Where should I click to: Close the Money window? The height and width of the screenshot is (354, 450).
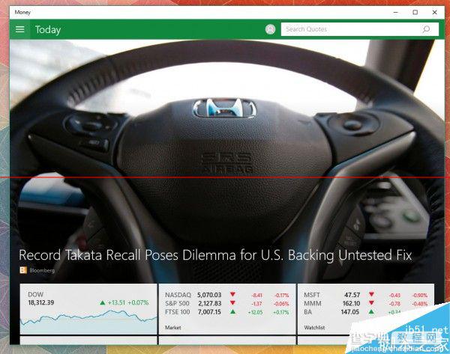pos(434,12)
